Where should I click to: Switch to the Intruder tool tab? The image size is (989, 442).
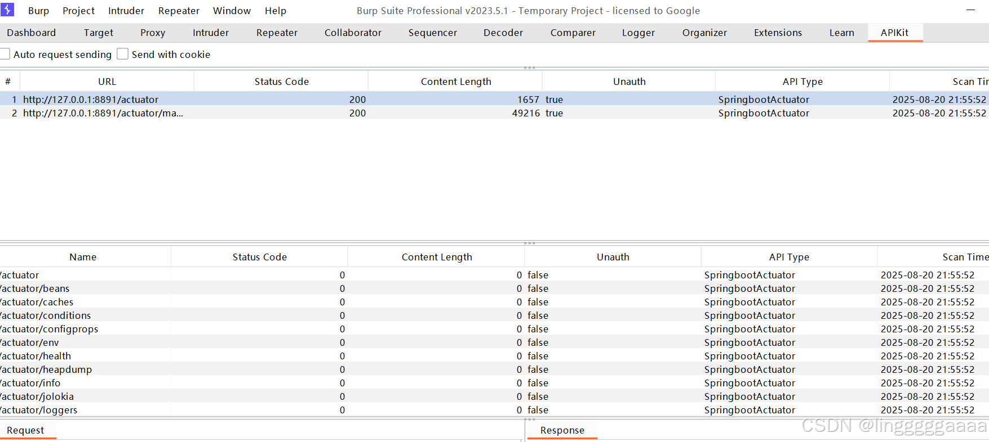211,33
